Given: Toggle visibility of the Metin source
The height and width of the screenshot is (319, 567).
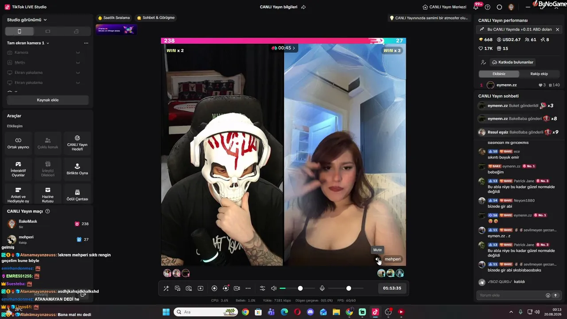Looking at the screenshot, I should tap(78, 63).
